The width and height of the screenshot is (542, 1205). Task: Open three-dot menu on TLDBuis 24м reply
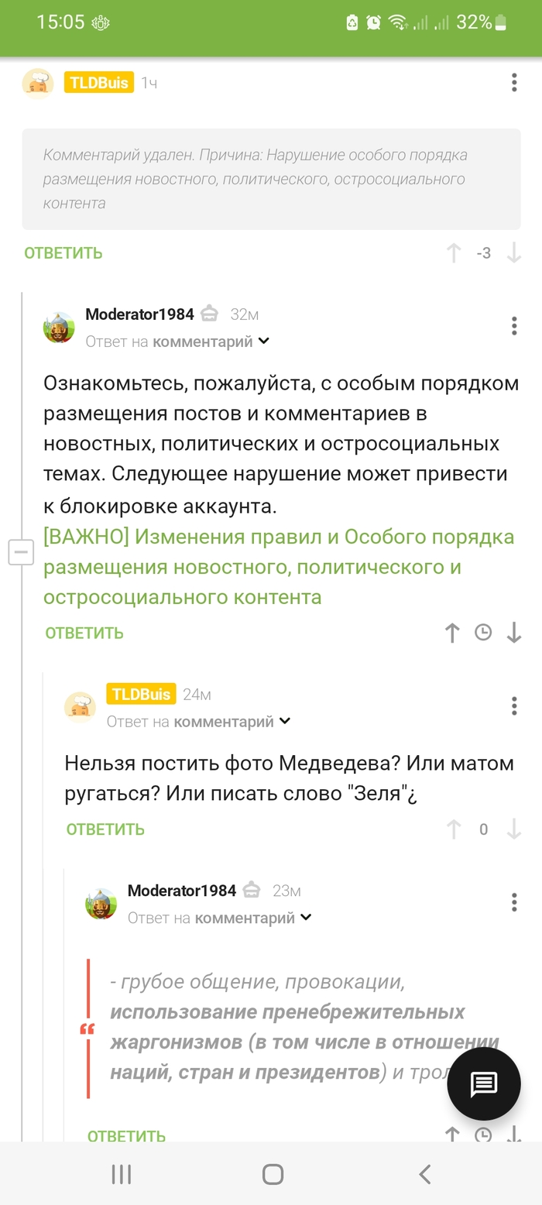point(514,705)
